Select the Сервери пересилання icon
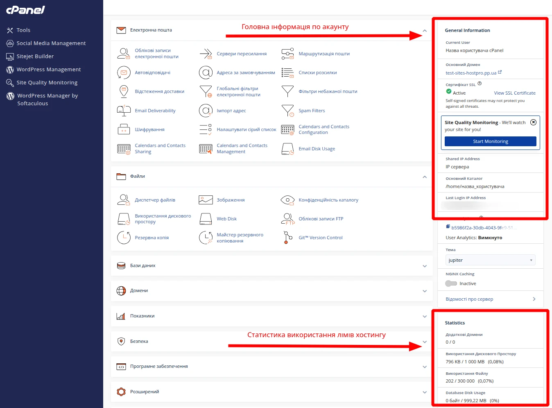Screen dimensions: 552x408 [206, 53]
